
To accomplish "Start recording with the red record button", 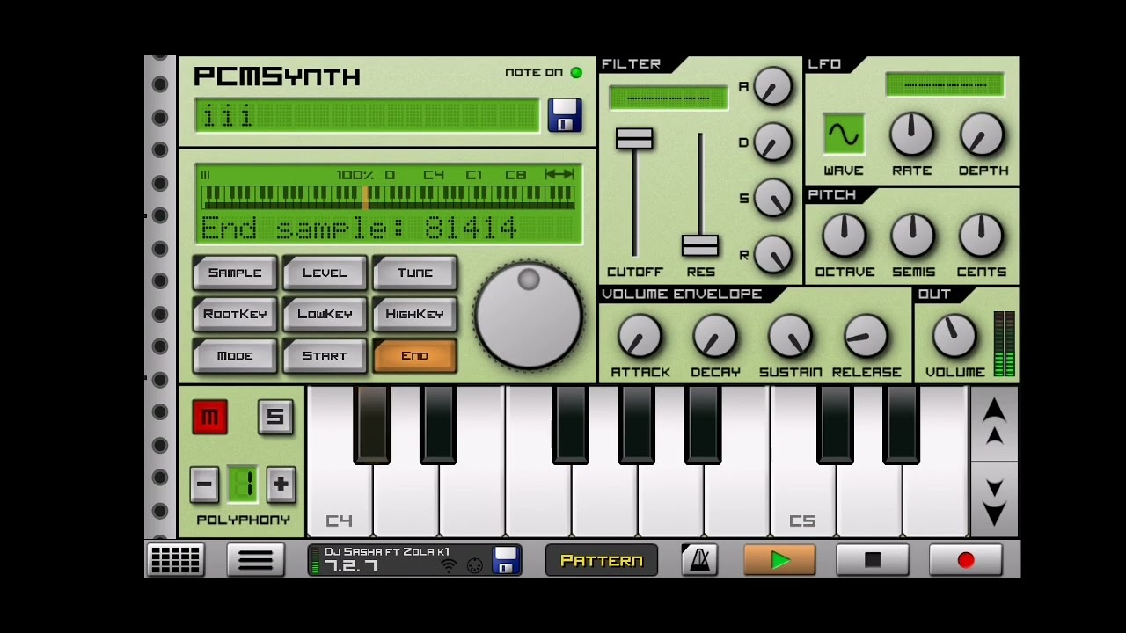I will [966, 560].
